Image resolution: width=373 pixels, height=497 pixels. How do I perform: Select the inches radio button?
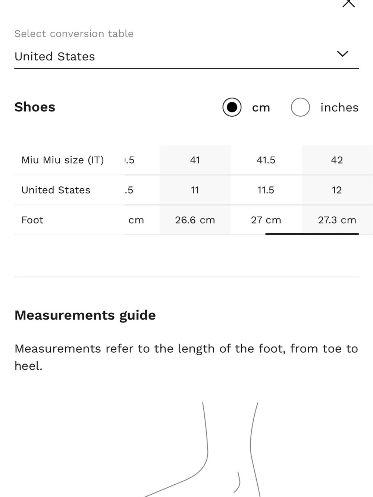300,107
